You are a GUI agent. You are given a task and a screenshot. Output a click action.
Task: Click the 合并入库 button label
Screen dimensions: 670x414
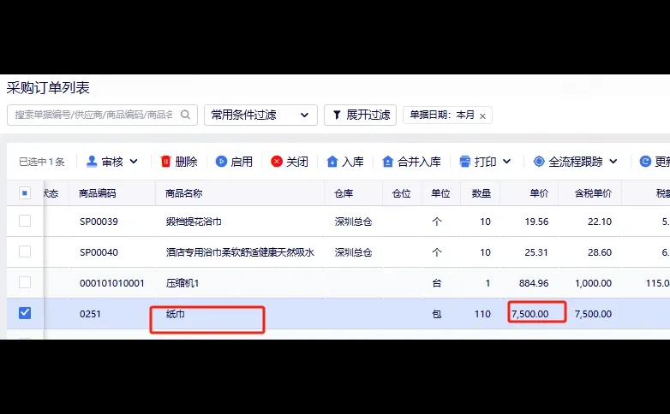coord(419,162)
